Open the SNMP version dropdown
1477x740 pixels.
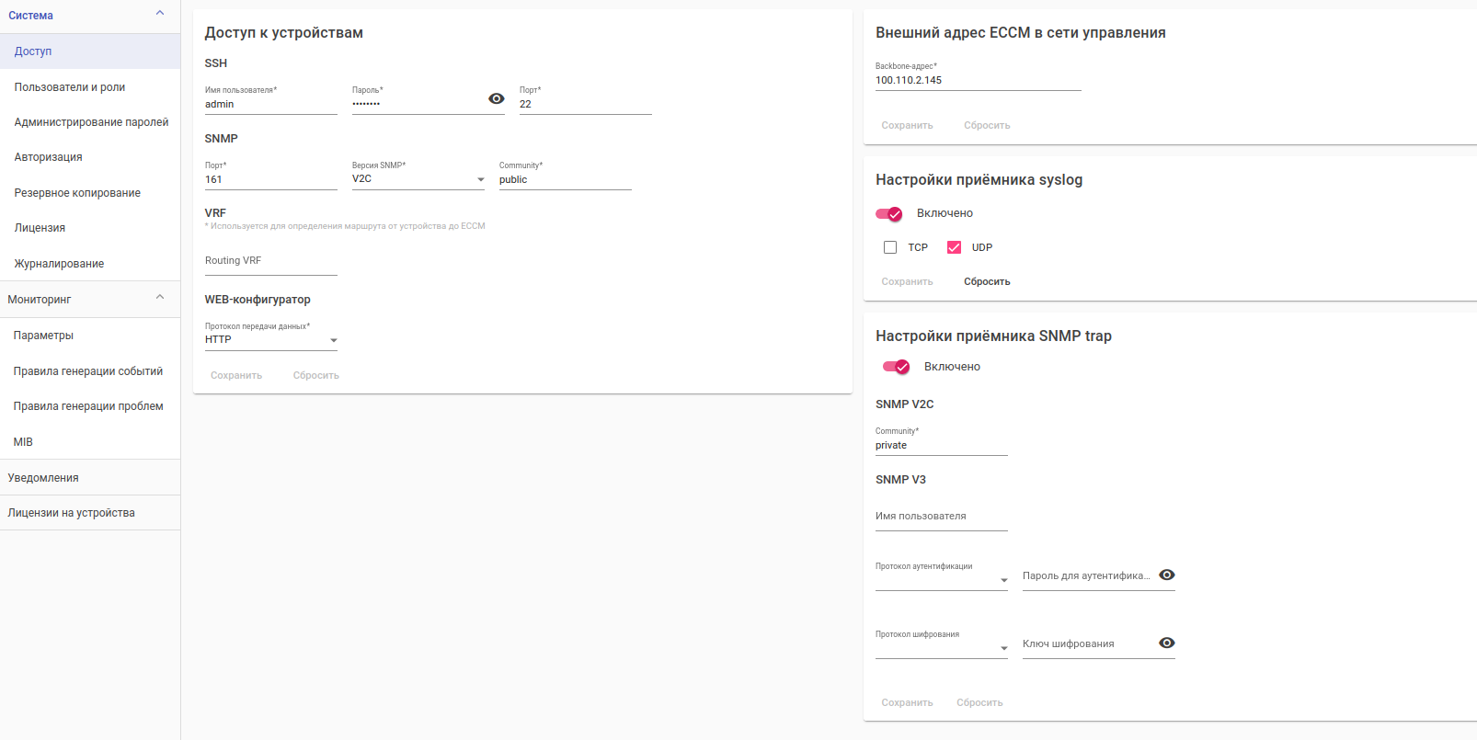pos(418,179)
